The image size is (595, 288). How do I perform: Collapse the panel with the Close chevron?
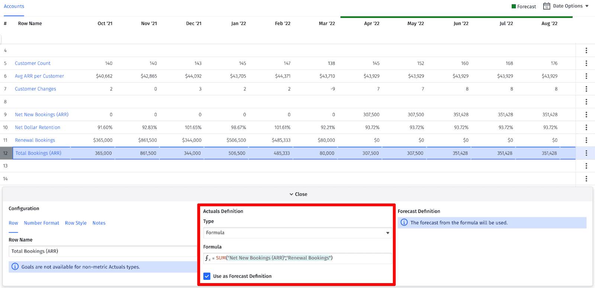298,194
